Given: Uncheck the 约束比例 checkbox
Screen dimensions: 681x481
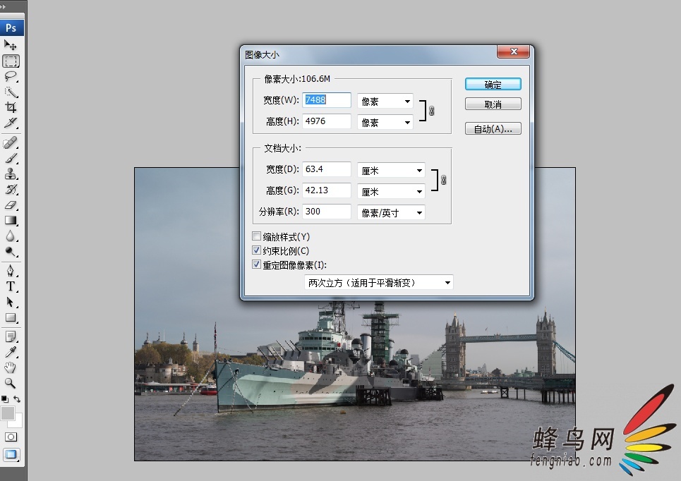Looking at the screenshot, I should pos(257,250).
